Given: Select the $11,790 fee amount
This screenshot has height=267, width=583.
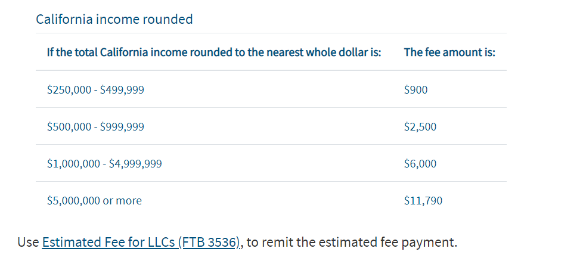Looking at the screenshot, I should (423, 201).
